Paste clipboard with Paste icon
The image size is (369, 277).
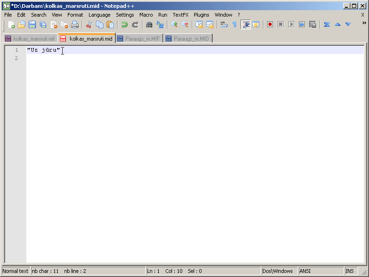pyautogui.click(x=110, y=24)
